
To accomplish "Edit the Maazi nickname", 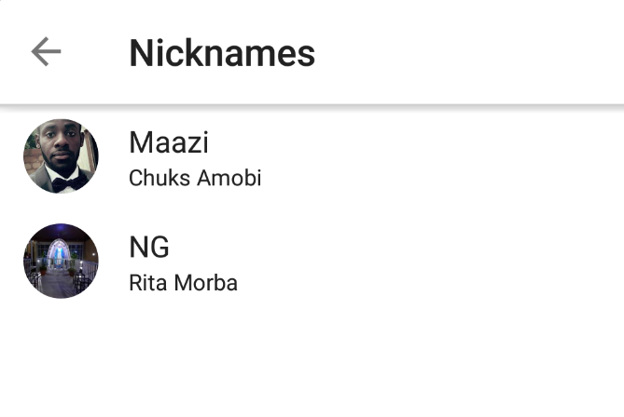I will click(169, 142).
